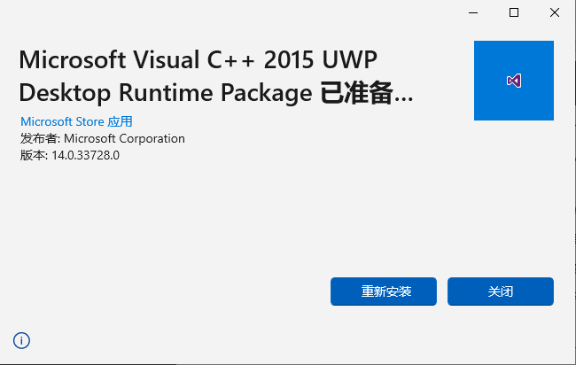Select the Microsoft Corporation publisher name
576x365 pixels.
(124, 138)
